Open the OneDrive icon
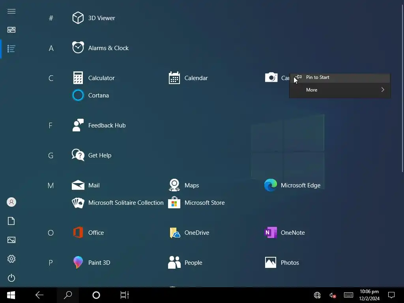The width and height of the screenshot is (404, 303). point(175,233)
